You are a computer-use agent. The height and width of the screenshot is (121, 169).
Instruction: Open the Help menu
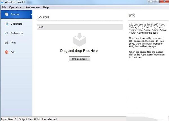pyautogui.click(x=46, y=7)
